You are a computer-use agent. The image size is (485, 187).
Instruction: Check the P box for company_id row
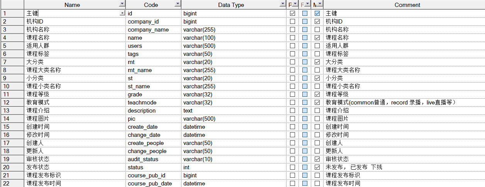point(292,22)
